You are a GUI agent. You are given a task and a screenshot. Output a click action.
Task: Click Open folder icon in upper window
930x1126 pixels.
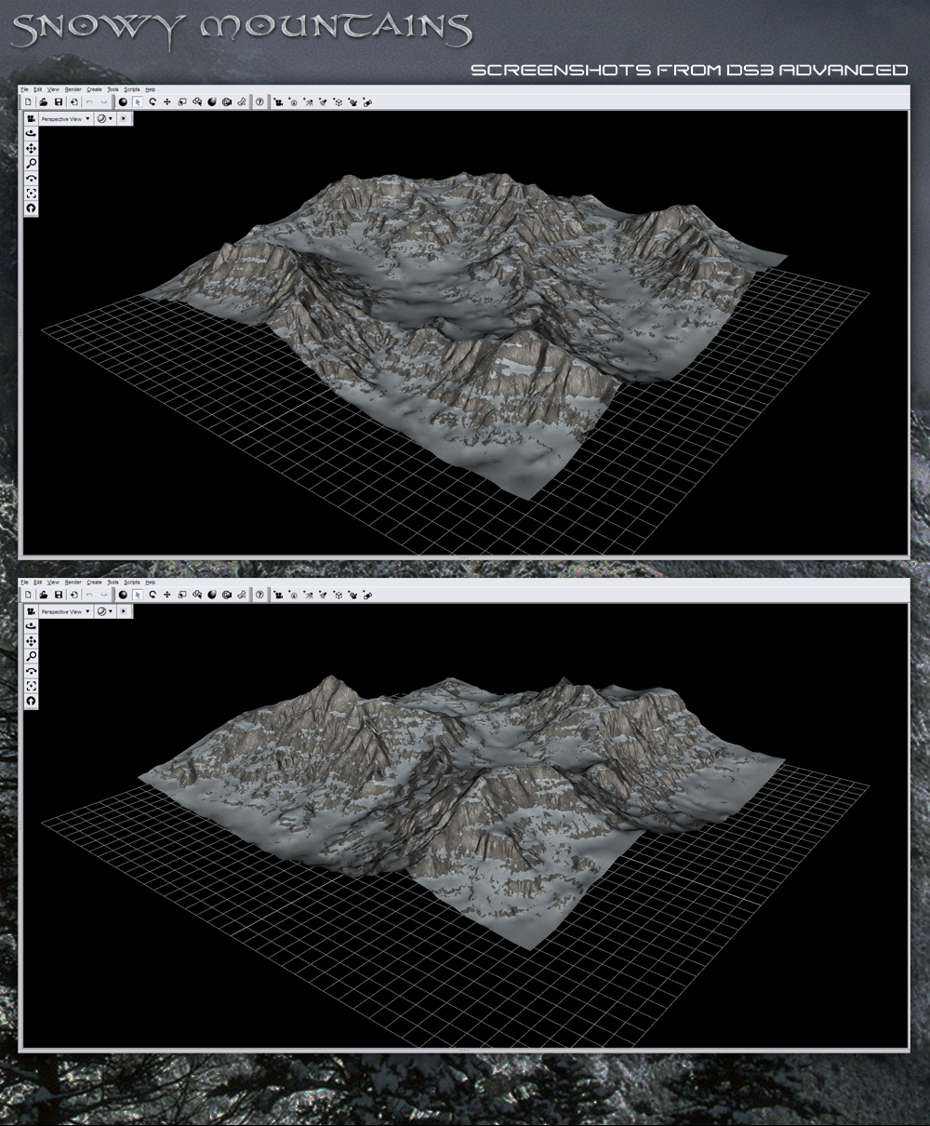pyautogui.click(x=44, y=101)
